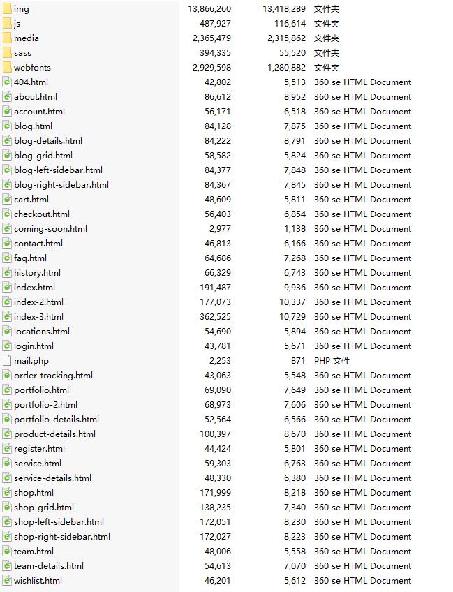
Task: Click the faq.html file icon
Action: tap(7, 258)
